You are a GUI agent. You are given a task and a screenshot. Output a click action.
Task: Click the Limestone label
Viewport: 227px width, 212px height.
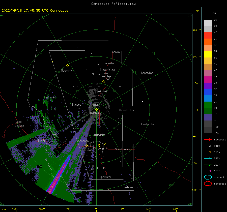tap(48, 97)
